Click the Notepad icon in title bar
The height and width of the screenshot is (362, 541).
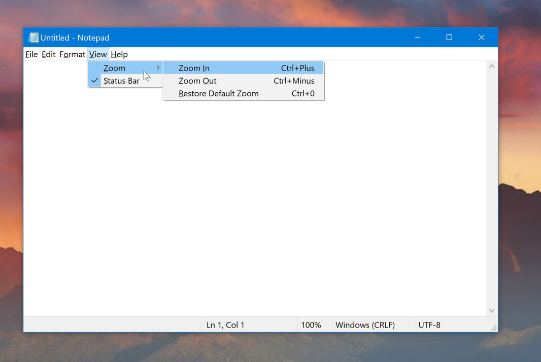pos(33,38)
